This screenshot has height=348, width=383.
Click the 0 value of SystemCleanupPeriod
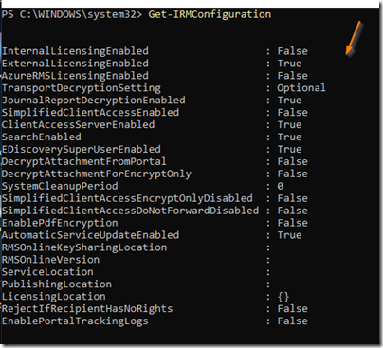tap(281, 186)
